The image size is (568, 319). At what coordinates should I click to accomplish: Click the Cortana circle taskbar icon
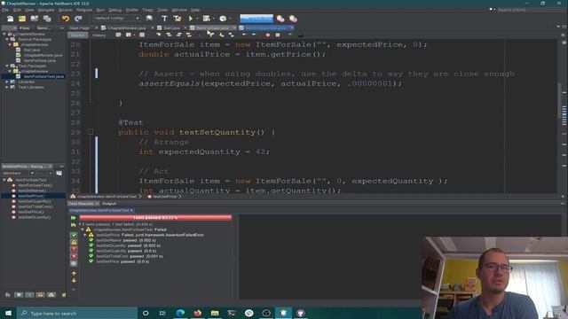(x=146, y=313)
